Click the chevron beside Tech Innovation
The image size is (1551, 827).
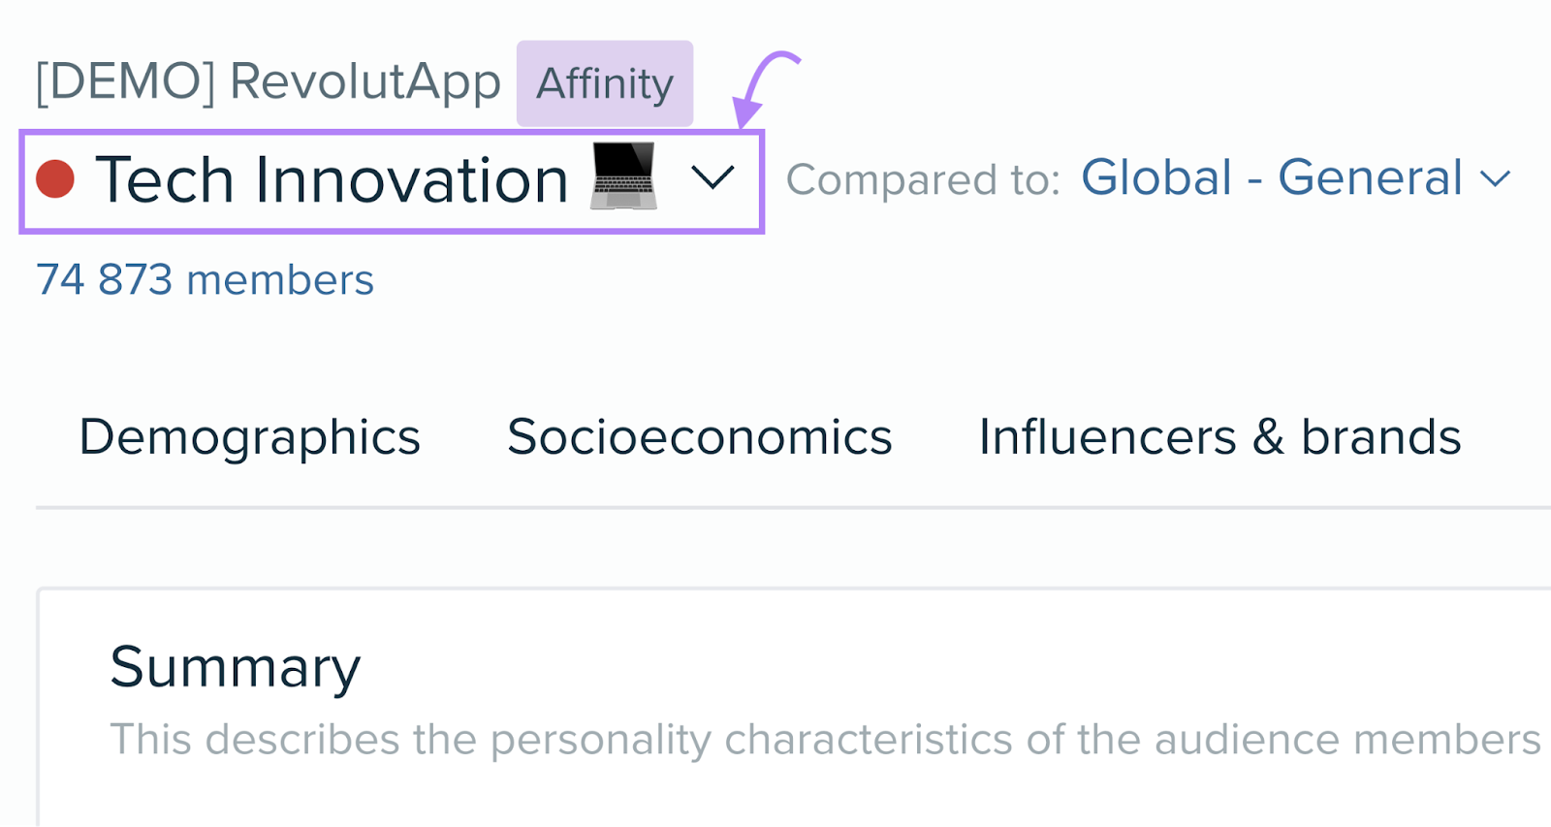pos(712,179)
